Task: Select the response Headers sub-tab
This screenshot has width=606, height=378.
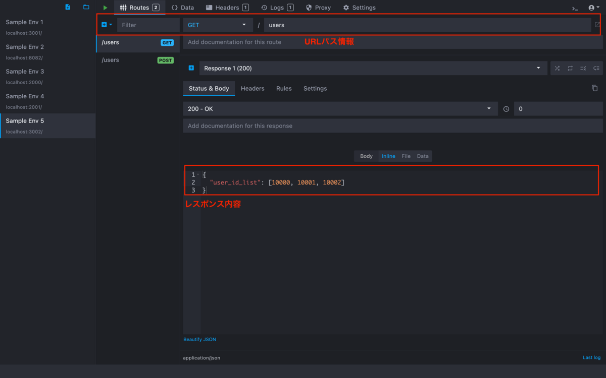Action: (x=252, y=88)
